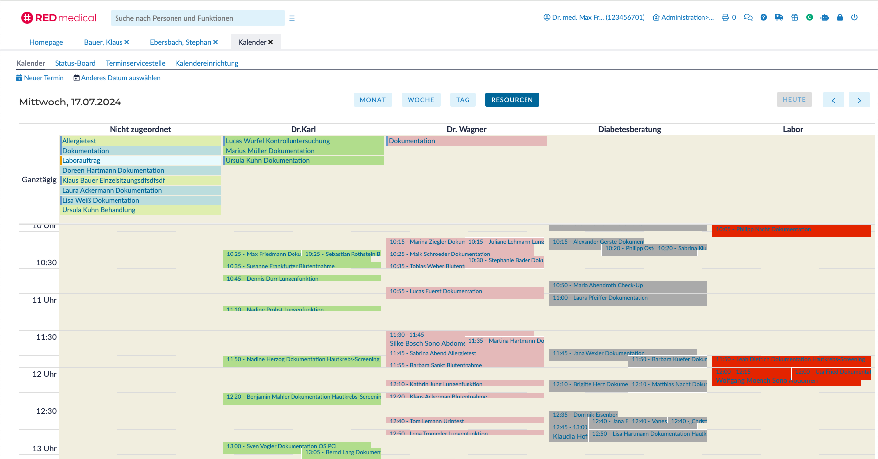Open the printer queue icon
This screenshot has width=878, height=459.
725,17
